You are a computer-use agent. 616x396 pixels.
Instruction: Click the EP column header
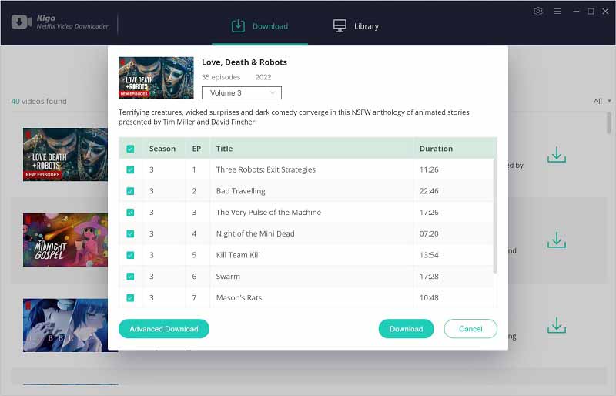196,149
